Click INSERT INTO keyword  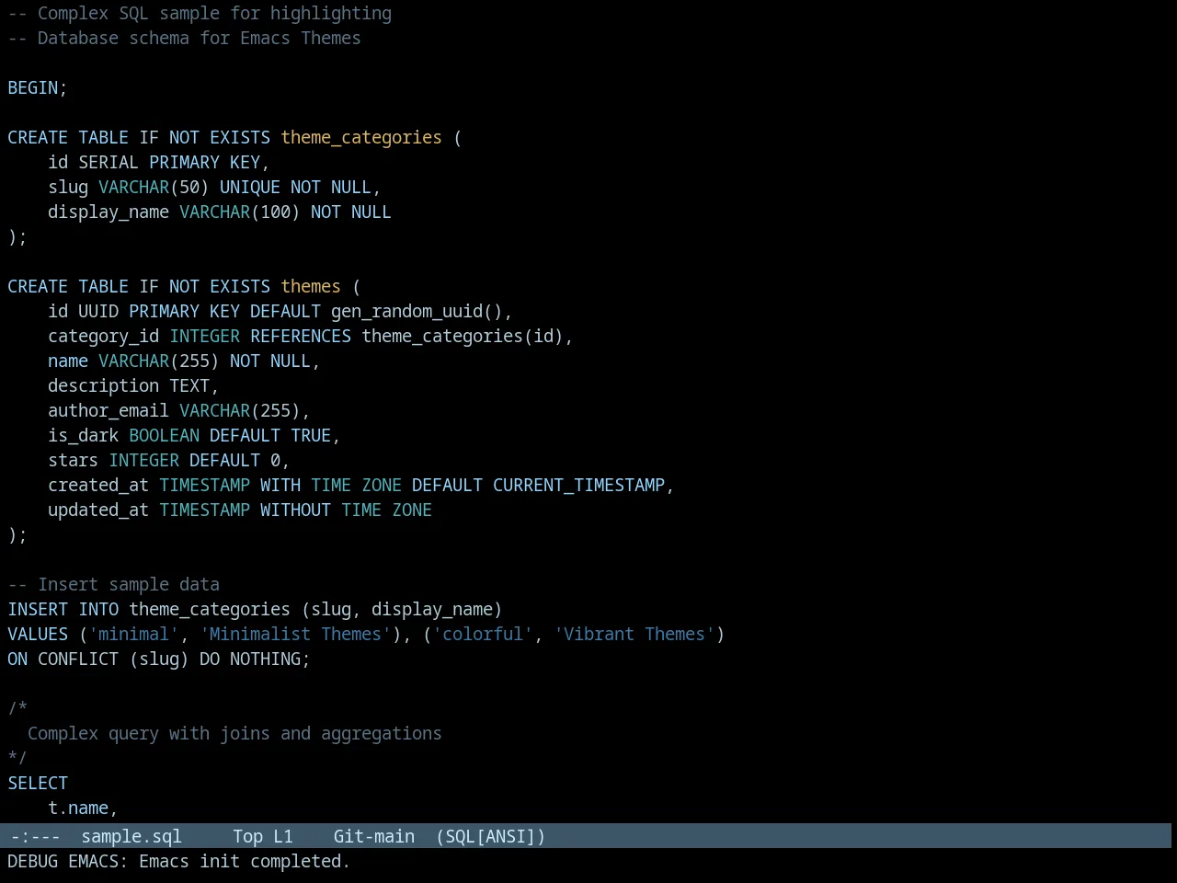(x=63, y=609)
